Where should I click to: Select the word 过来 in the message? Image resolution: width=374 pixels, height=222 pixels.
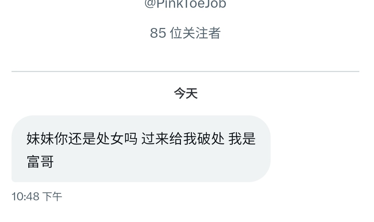click(x=155, y=139)
